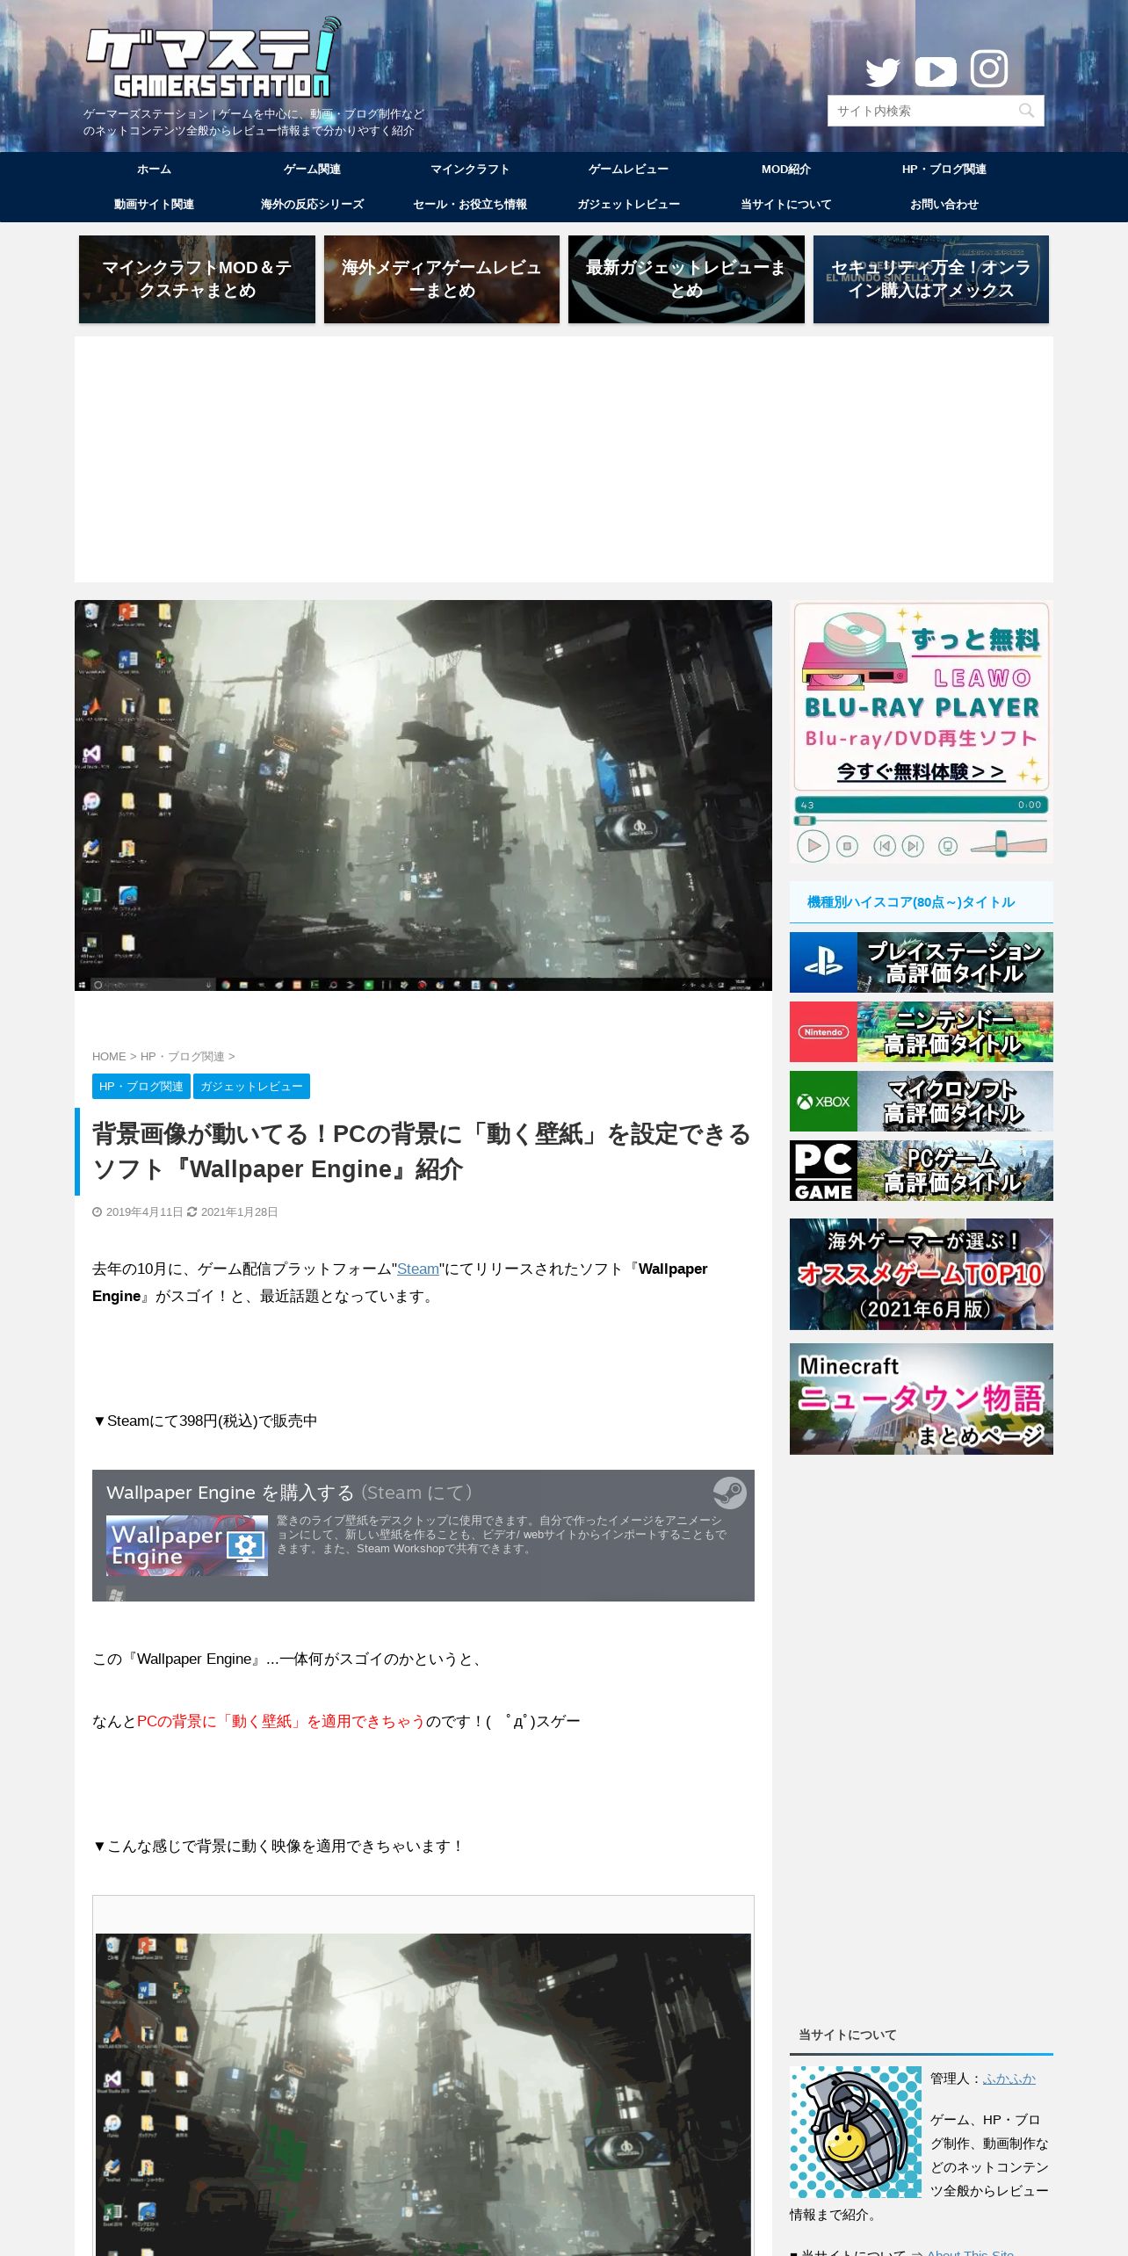Click the previous track button in the Leawo ad

(x=885, y=846)
